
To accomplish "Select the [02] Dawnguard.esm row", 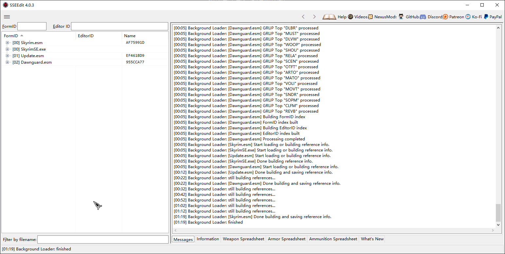I will click(x=85, y=62).
